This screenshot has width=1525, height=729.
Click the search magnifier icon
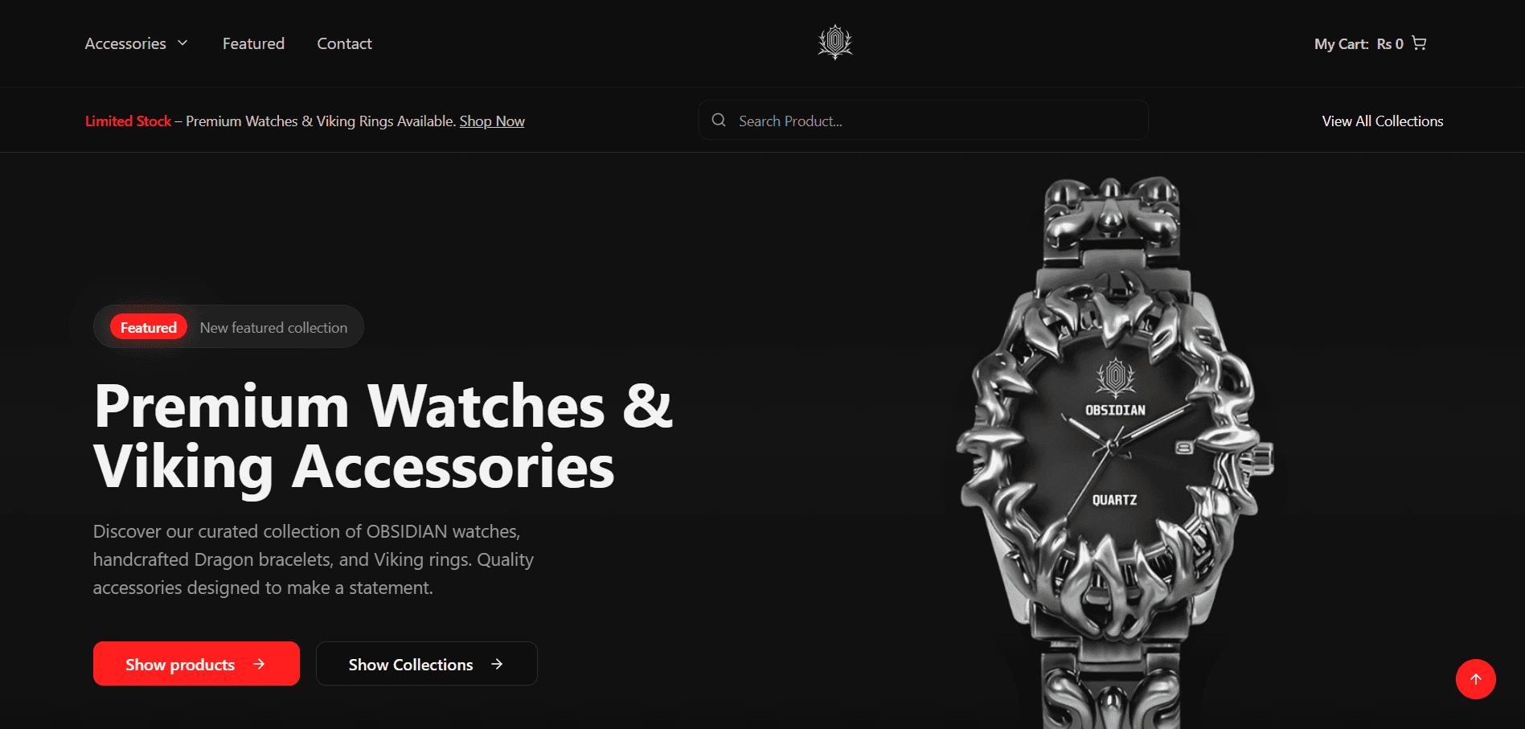click(x=719, y=121)
